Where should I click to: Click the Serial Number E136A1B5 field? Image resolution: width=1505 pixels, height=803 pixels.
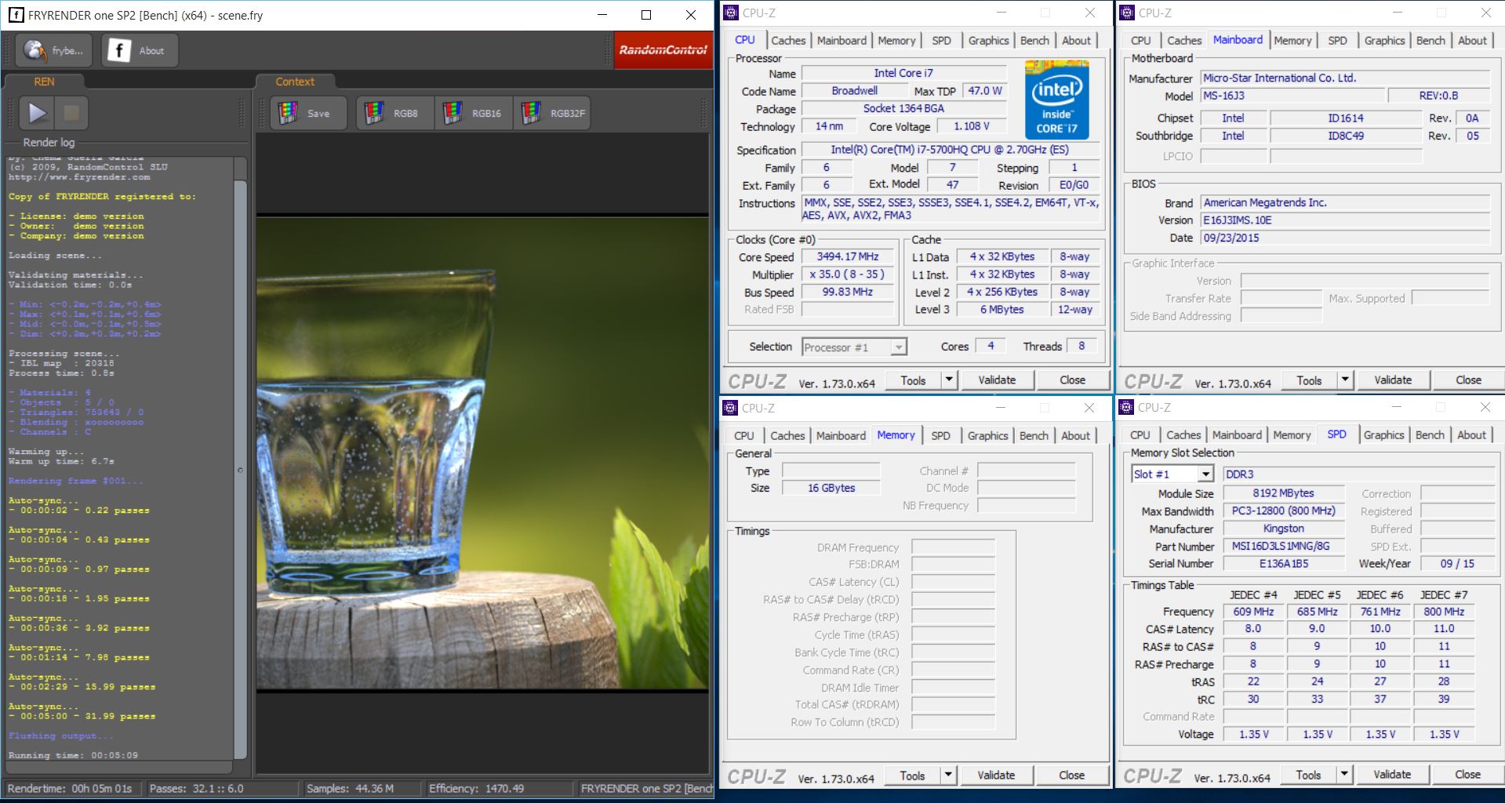pos(1283,564)
